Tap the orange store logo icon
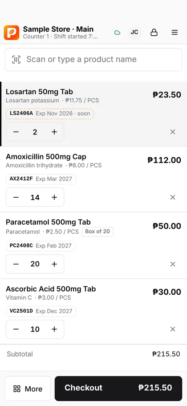 [12, 32]
